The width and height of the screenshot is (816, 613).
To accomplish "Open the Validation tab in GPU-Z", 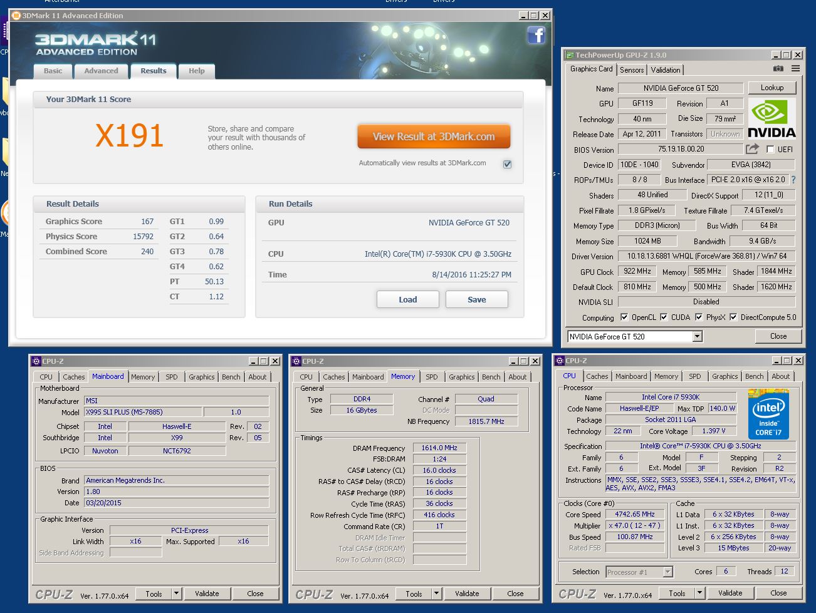I will (666, 70).
